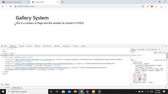Open the Security panel
The width and height of the screenshot is (168, 94).
76,46
